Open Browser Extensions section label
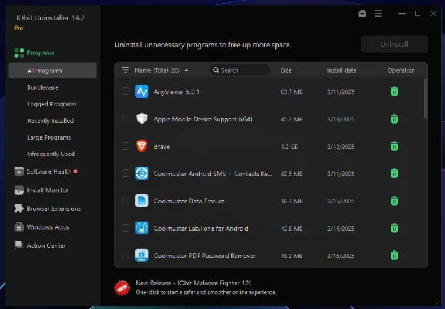This screenshot has width=445, height=309. click(x=53, y=209)
